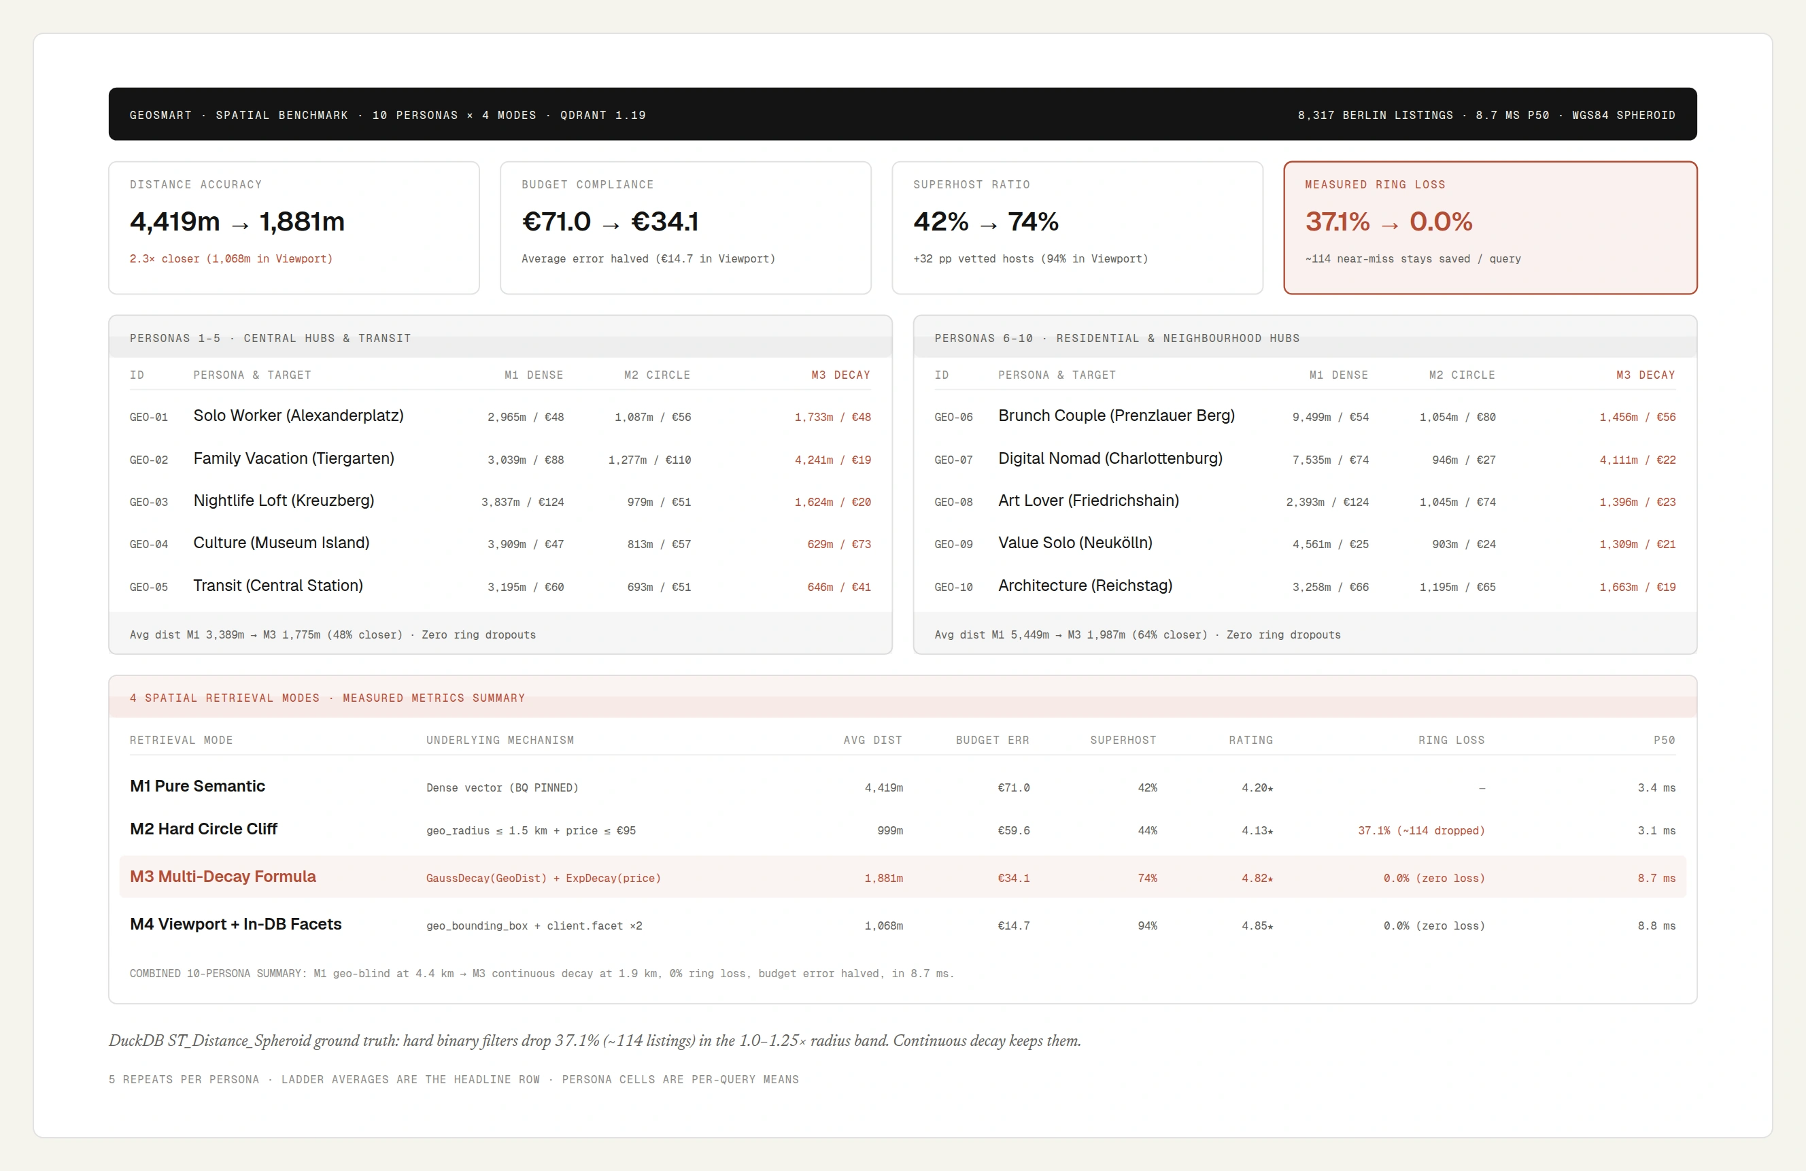Click the M2 CIRCLE header in Personas 6-10 table
The image size is (1806, 1171).
(1461, 375)
